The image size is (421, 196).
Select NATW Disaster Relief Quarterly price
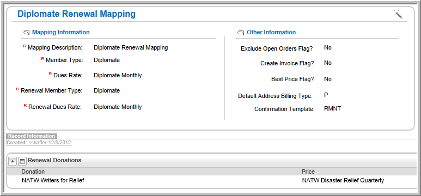pos(343,180)
